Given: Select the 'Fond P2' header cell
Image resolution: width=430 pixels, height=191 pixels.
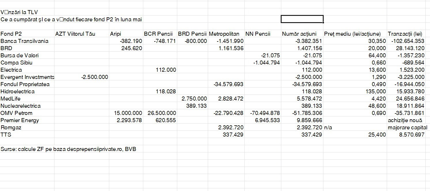Looking at the screenshot, I should tap(11, 34).
